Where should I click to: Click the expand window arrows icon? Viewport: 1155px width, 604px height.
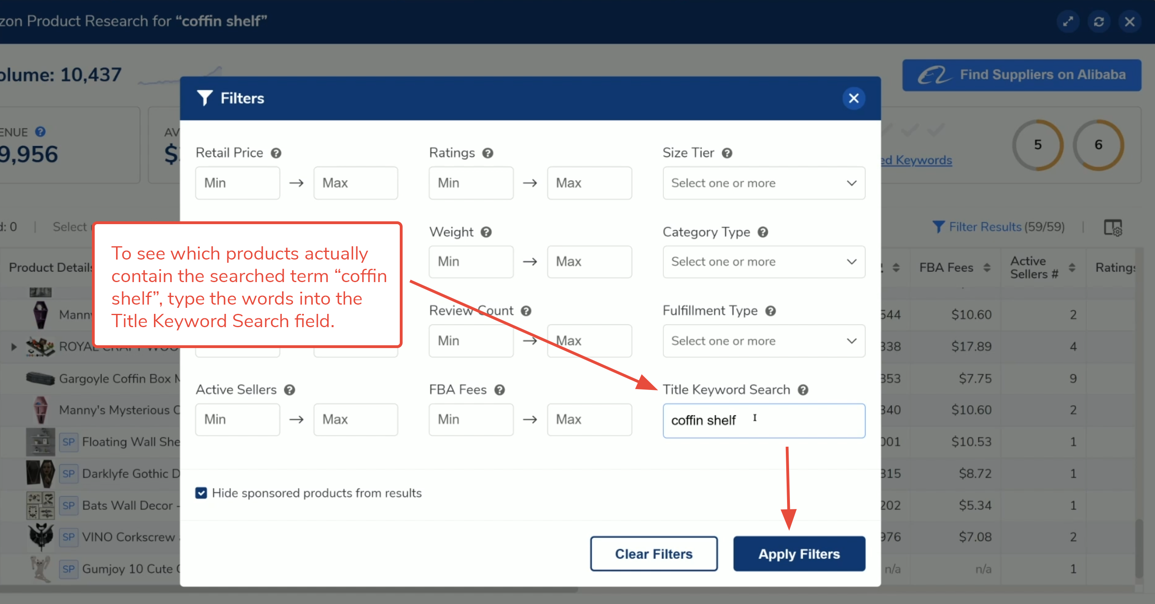click(x=1068, y=21)
